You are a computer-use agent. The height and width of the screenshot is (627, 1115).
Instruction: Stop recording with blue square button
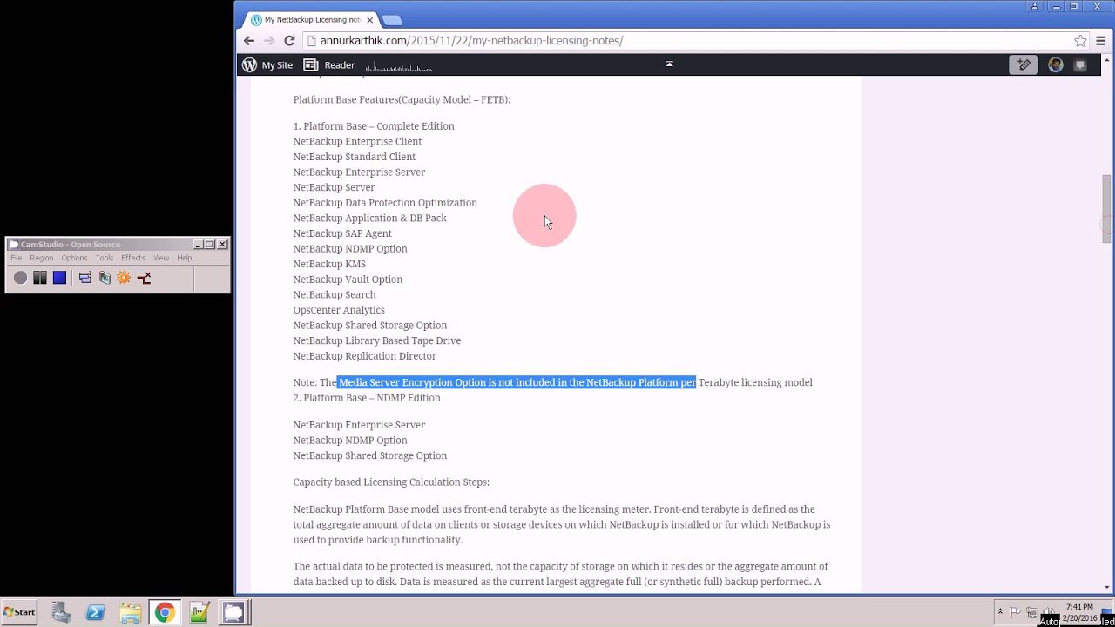[x=59, y=278]
